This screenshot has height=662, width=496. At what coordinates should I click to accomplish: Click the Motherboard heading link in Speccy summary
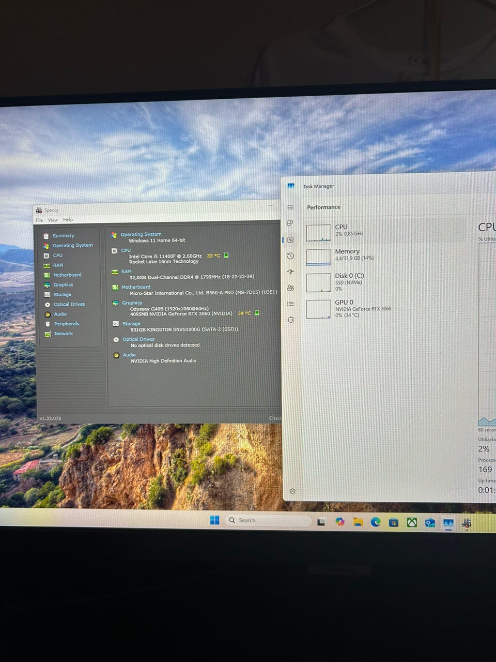pos(136,287)
